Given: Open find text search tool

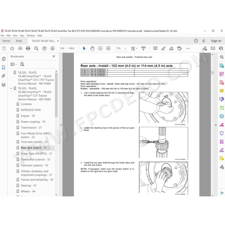Looking at the screenshot, I should click(x=36, y=49).
